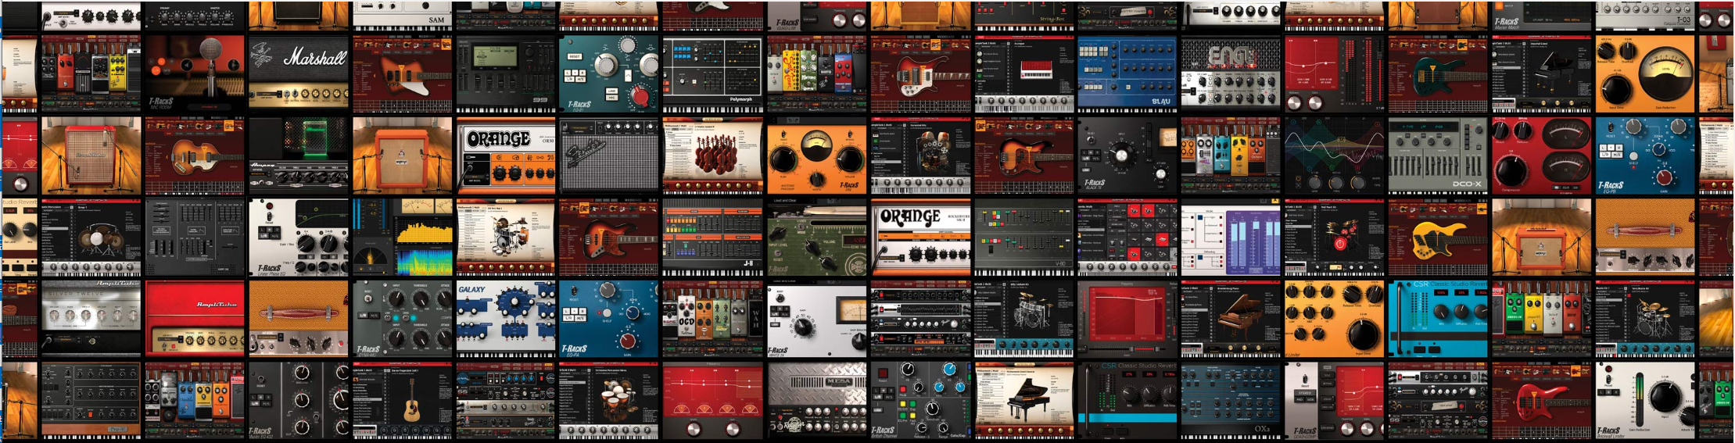Choose the OXa synth thumbnail
1735x443 pixels.
(x=1231, y=400)
